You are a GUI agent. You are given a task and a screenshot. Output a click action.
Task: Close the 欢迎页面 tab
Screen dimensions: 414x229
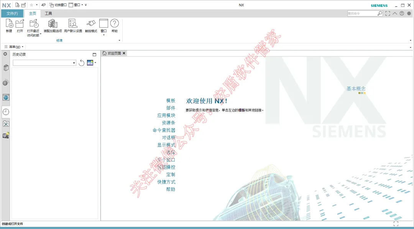click(x=124, y=53)
